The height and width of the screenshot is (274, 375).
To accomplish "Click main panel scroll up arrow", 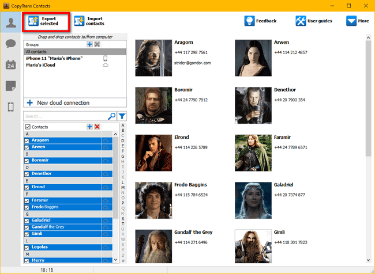I will coord(368,37).
